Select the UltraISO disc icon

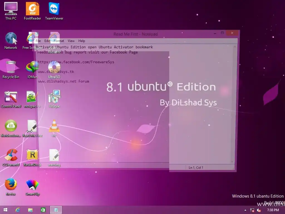tap(54, 67)
